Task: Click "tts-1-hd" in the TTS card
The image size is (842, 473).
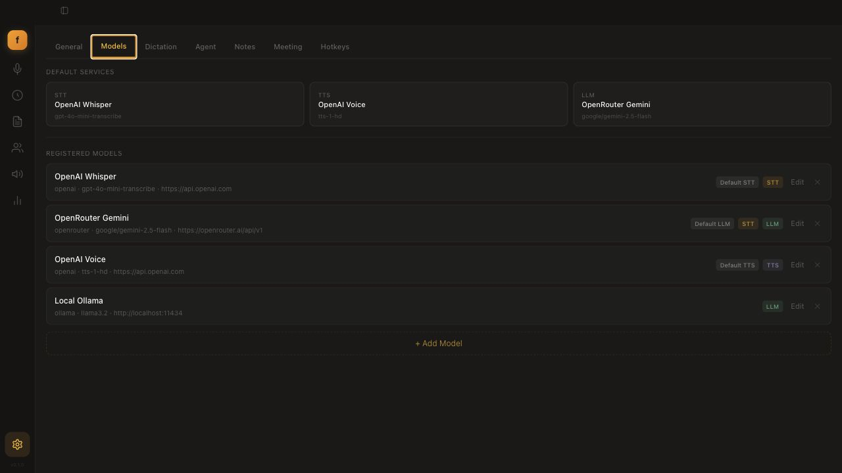Action: pyautogui.click(x=330, y=116)
